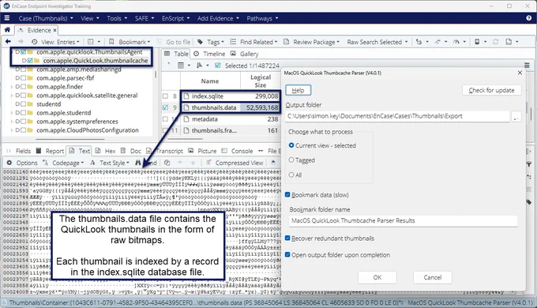
Task: Tick checkbox for index.sqlite row
Action: pos(165,96)
